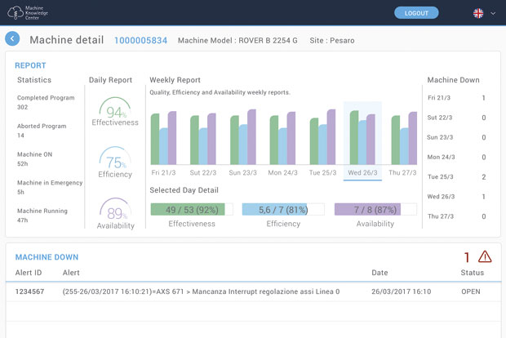This screenshot has width=506, height=338.
Task: Click Machine Down row Sut 22/3
Action: click(x=456, y=118)
